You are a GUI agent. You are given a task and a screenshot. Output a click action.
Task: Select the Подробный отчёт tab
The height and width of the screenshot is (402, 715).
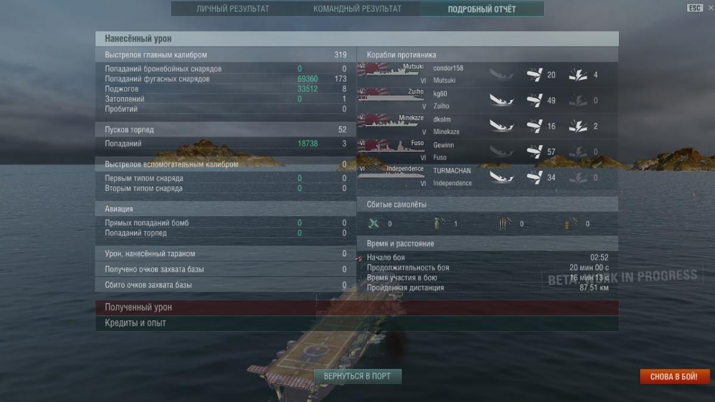click(x=482, y=9)
